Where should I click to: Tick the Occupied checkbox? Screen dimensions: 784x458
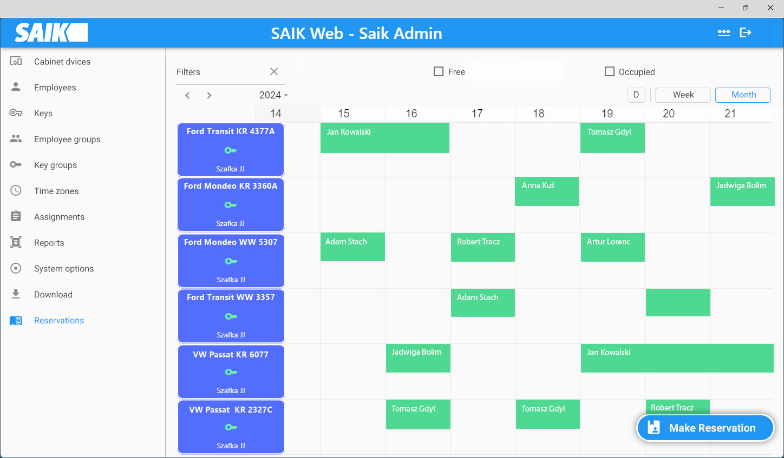pos(610,71)
